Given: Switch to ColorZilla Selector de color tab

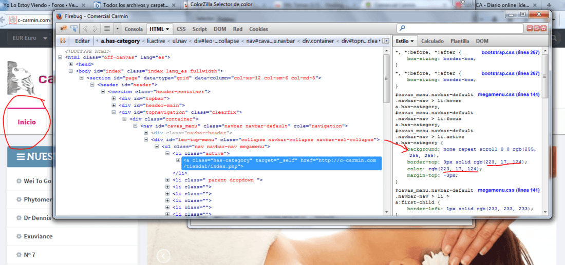Looking at the screenshot, I should [x=220, y=5].
